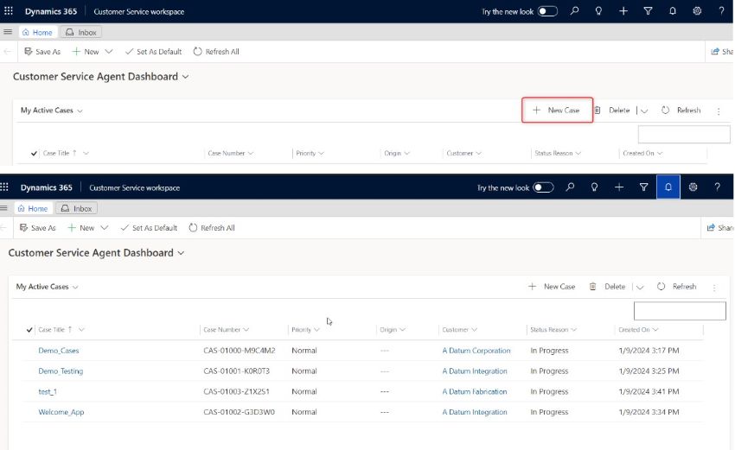Open Welcome_App case link
Screen dimensions: 735x450
(61, 412)
